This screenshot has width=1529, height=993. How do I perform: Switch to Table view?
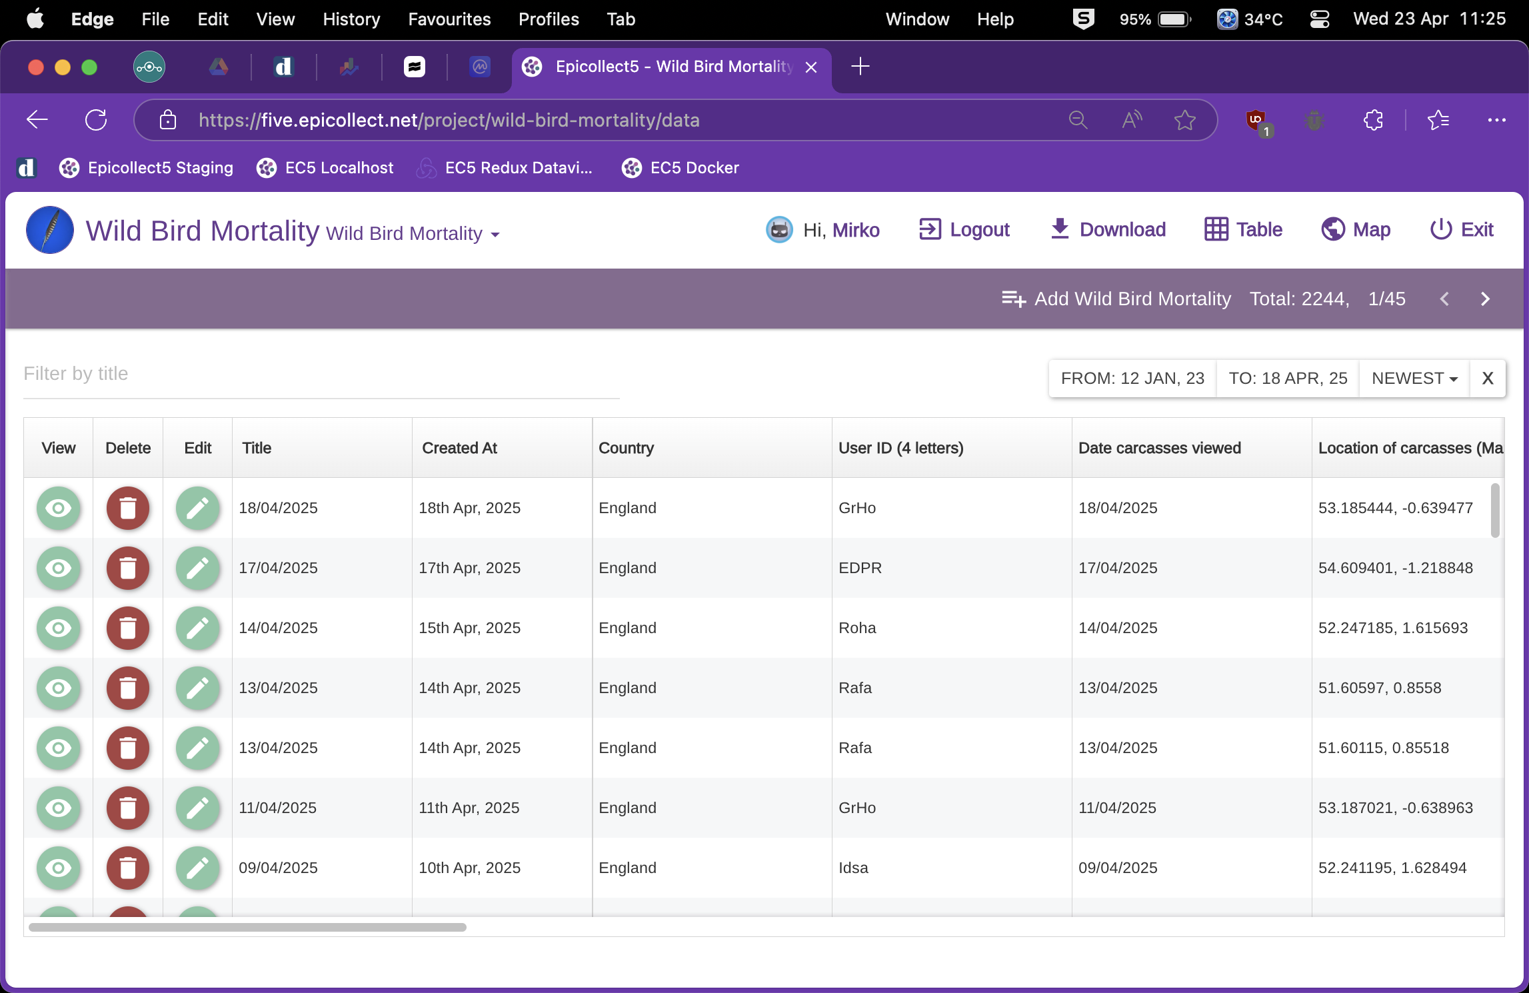tap(1243, 229)
